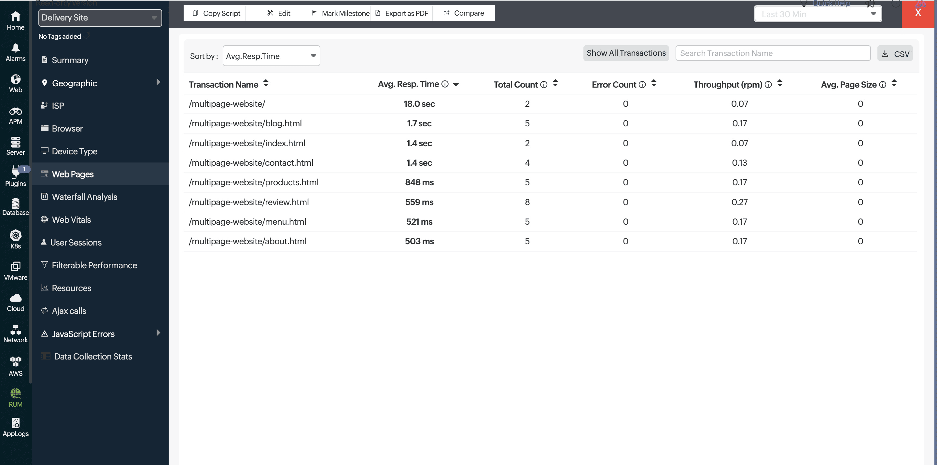Toggle Show All Transactions
937x465 pixels.
tap(626, 53)
